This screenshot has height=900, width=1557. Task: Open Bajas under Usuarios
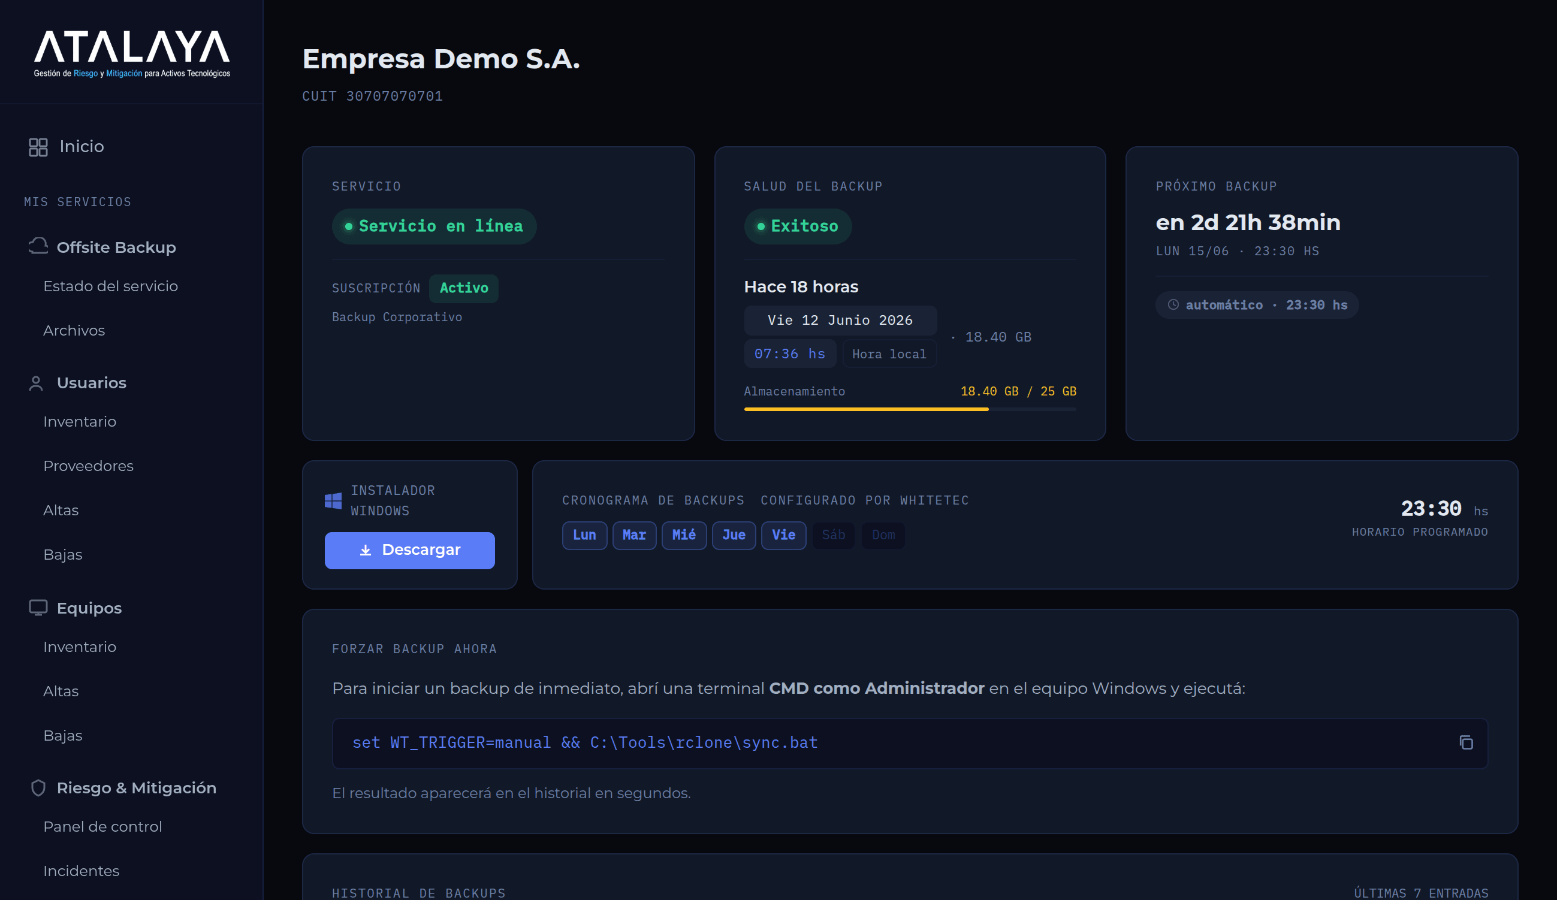(62, 555)
